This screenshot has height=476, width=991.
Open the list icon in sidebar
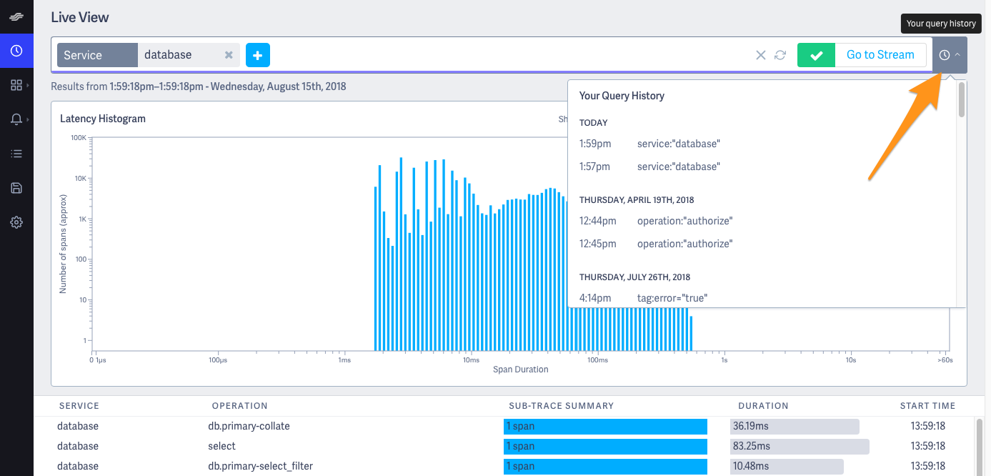pyautogui.click(x=16, y=154)
